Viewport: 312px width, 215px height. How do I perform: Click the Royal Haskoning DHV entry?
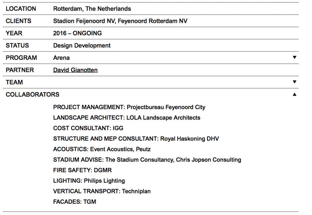tap(190, 139)
